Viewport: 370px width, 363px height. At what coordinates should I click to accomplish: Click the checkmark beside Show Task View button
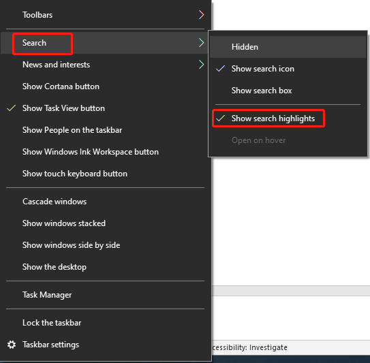coord(11,108)
